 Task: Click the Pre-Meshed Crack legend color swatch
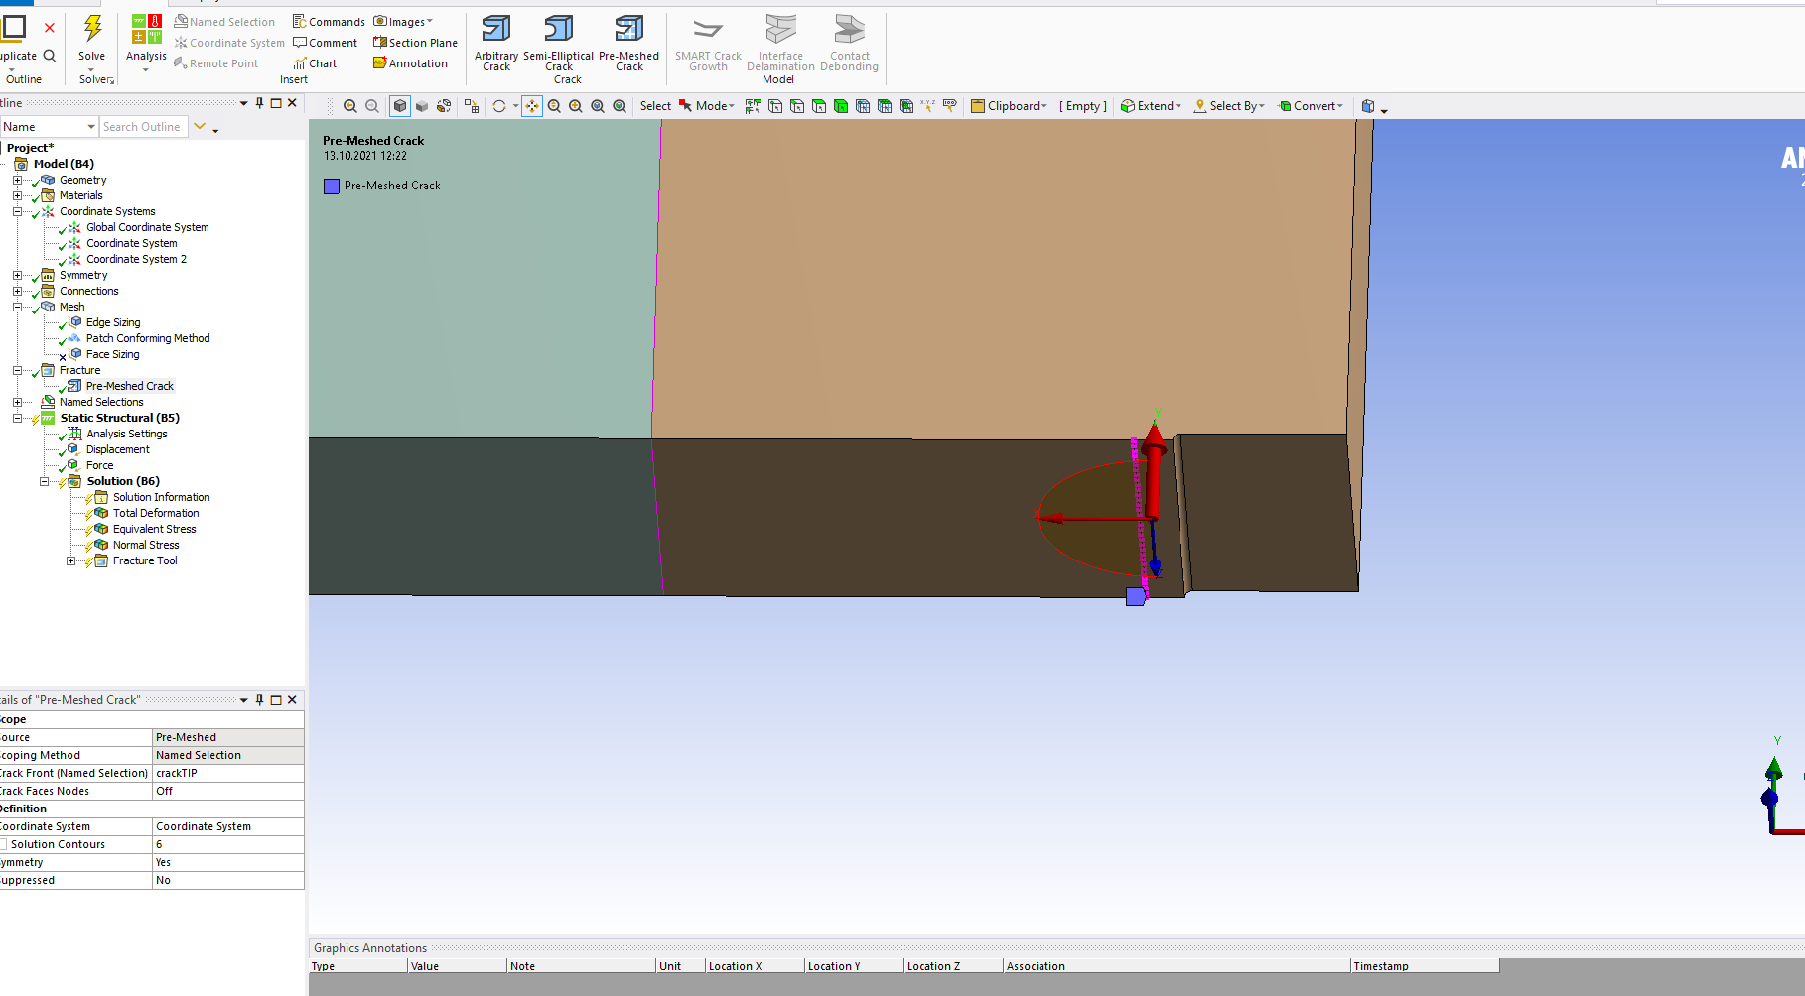[x=332, y=186]
